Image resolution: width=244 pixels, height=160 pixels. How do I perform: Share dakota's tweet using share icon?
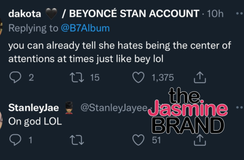(200, 77)
